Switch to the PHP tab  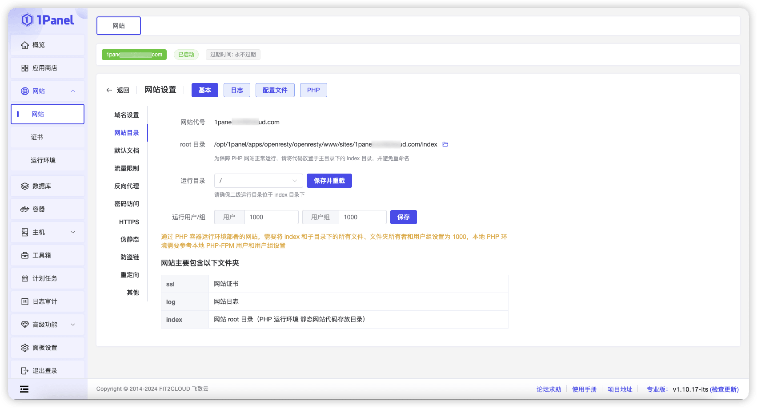click(313, 90)
